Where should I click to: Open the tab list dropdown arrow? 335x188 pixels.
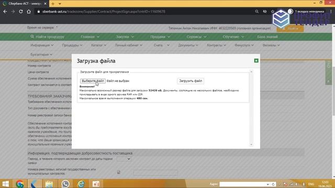point(60,4)
